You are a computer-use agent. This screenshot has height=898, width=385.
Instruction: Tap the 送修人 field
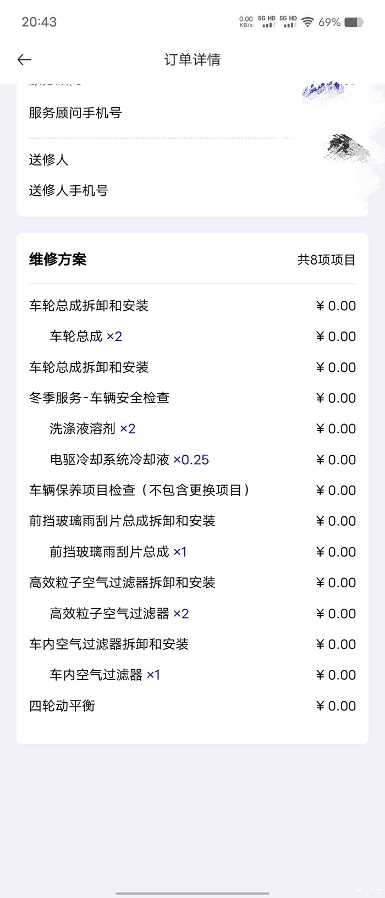[49, 160]
